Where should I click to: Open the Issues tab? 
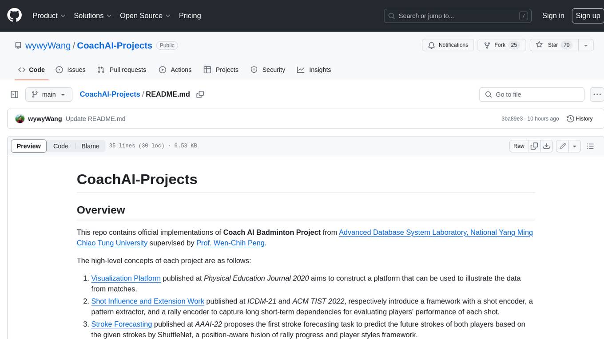[71, 70]
